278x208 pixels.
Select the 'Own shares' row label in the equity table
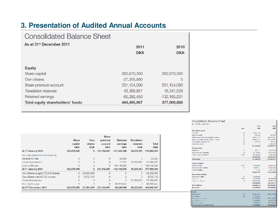click(34, 79)
